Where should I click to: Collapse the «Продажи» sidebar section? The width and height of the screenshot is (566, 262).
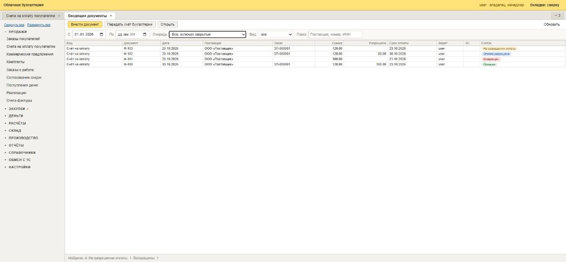point(18,32)
